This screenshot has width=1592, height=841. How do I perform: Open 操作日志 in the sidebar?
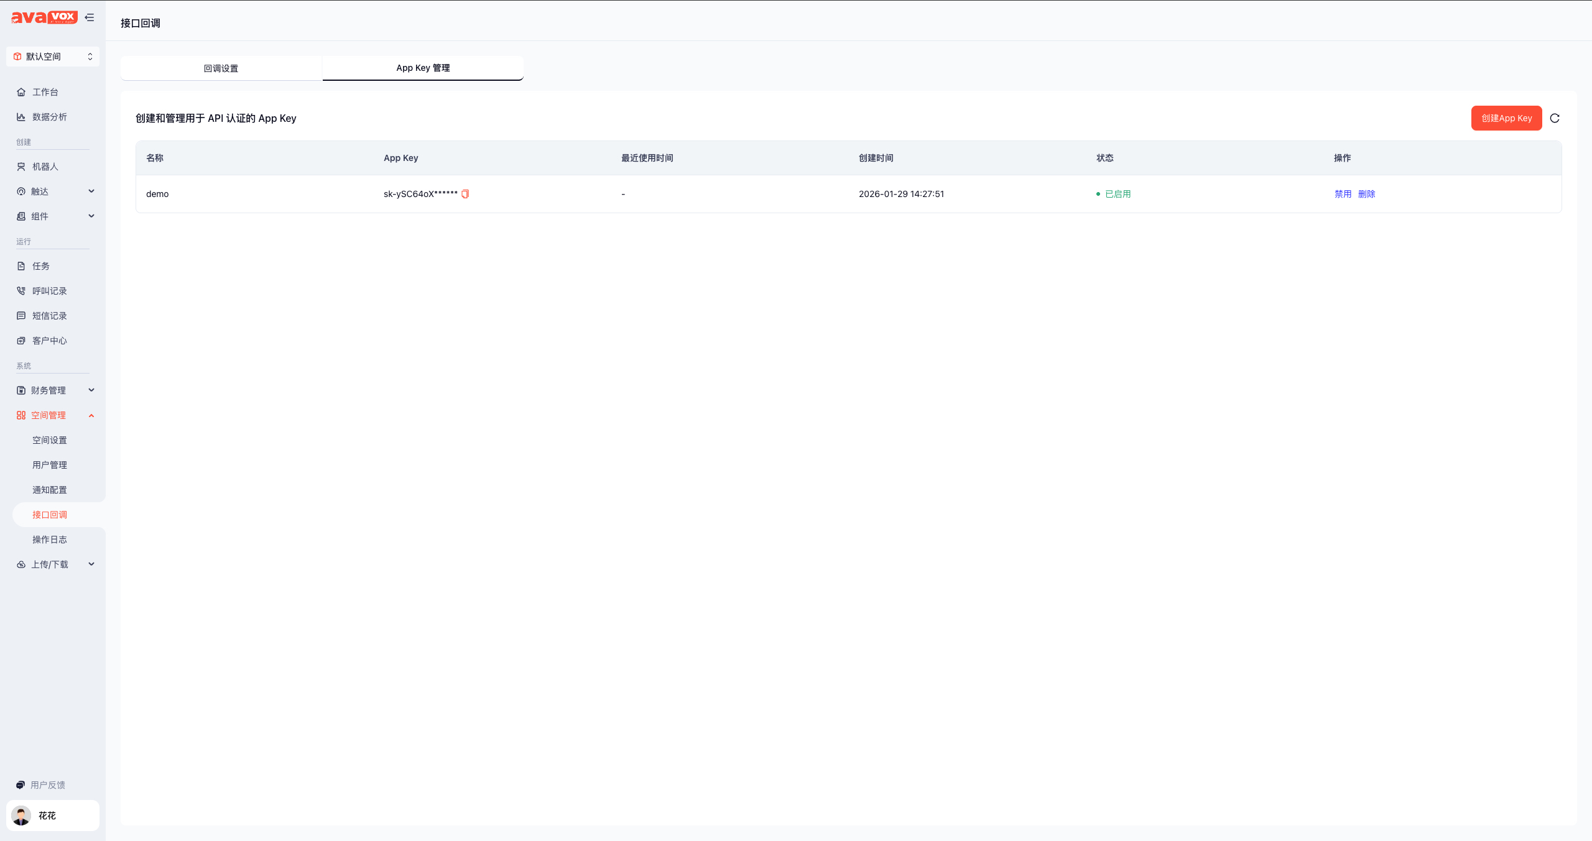tap(50, 540)
